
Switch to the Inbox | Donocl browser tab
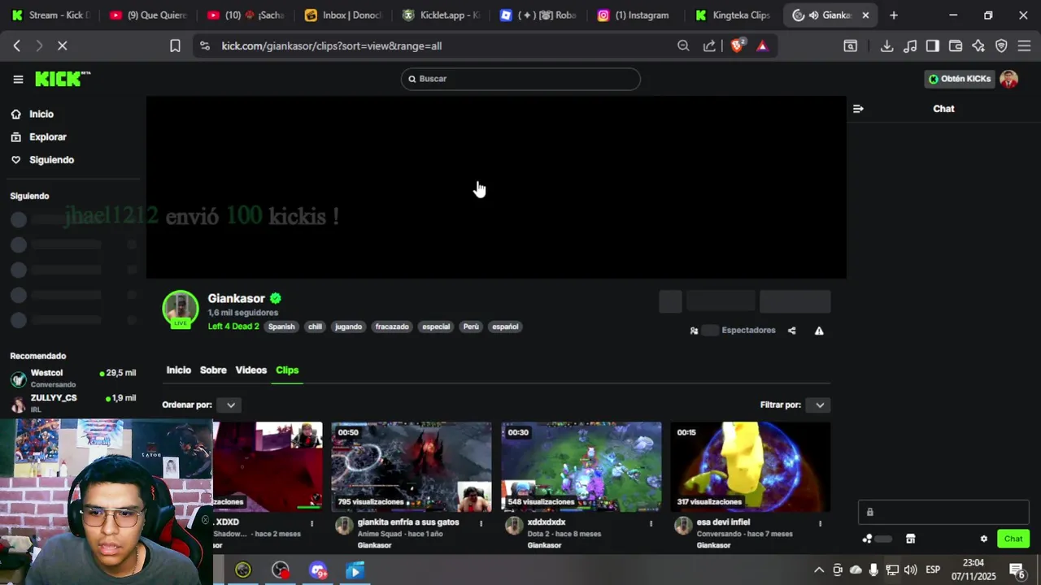pyautogui.click(x=342, y=15)
